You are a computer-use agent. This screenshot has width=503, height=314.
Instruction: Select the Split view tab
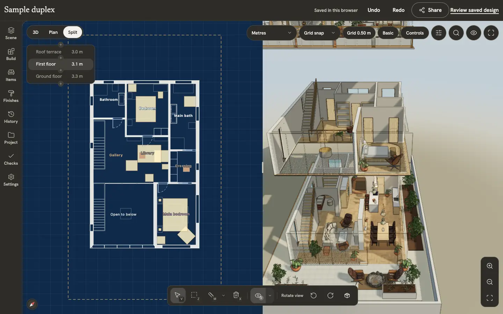click(x=73, y=32)
